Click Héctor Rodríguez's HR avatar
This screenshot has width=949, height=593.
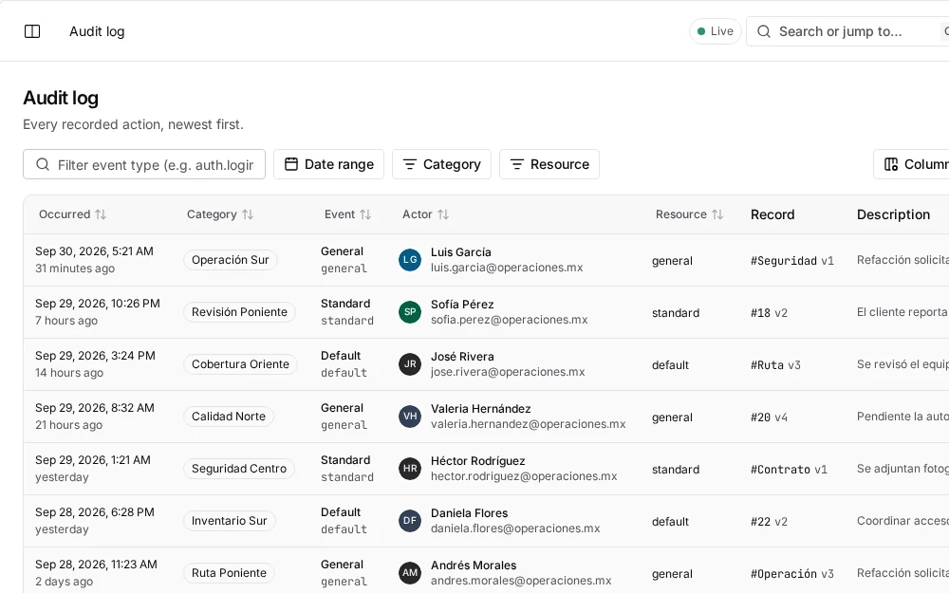tap(410, 469)
